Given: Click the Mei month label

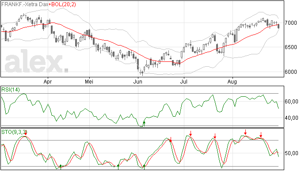Looking at the screenshot, I should (89, 81).
